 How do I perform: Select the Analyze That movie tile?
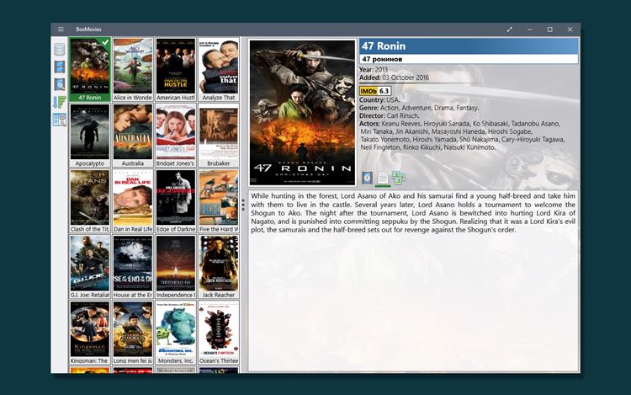tap(219, 69)
